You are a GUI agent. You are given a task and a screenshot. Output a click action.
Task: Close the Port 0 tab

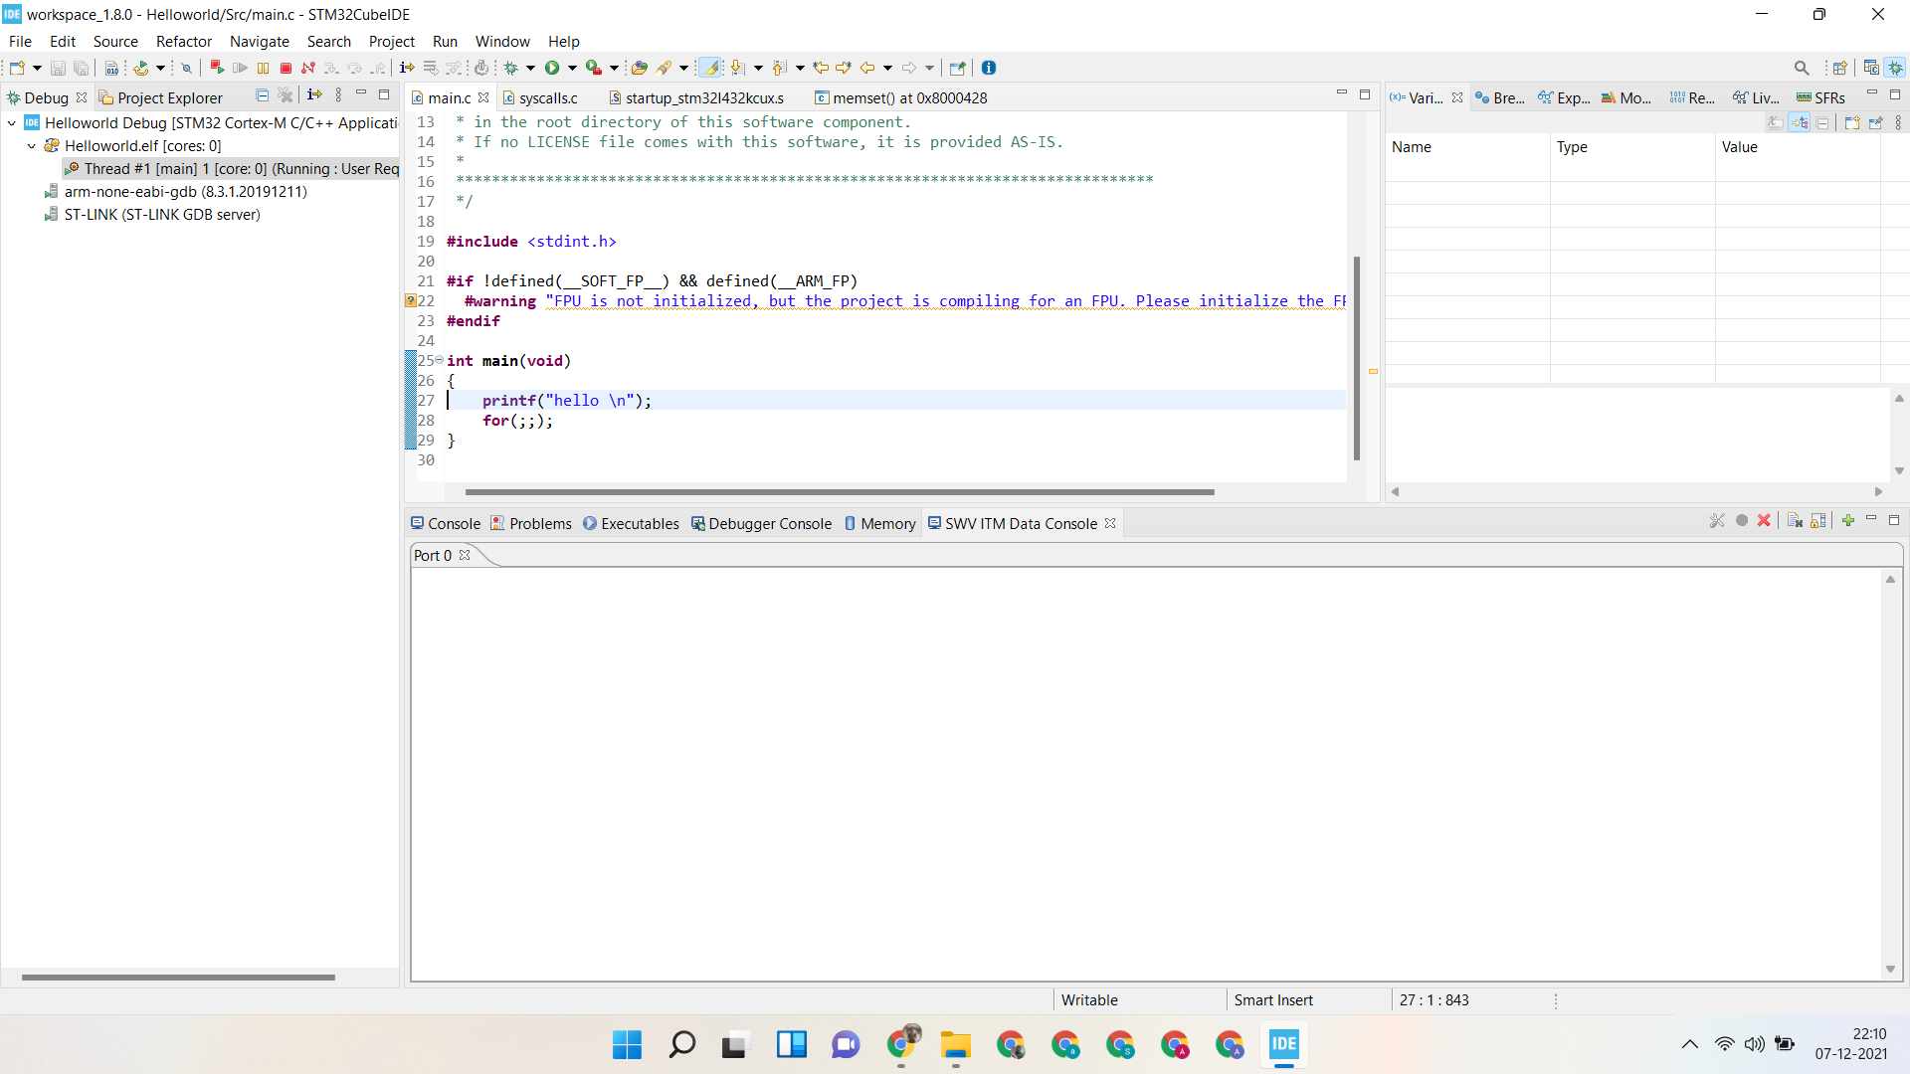[x=465, y=555]
